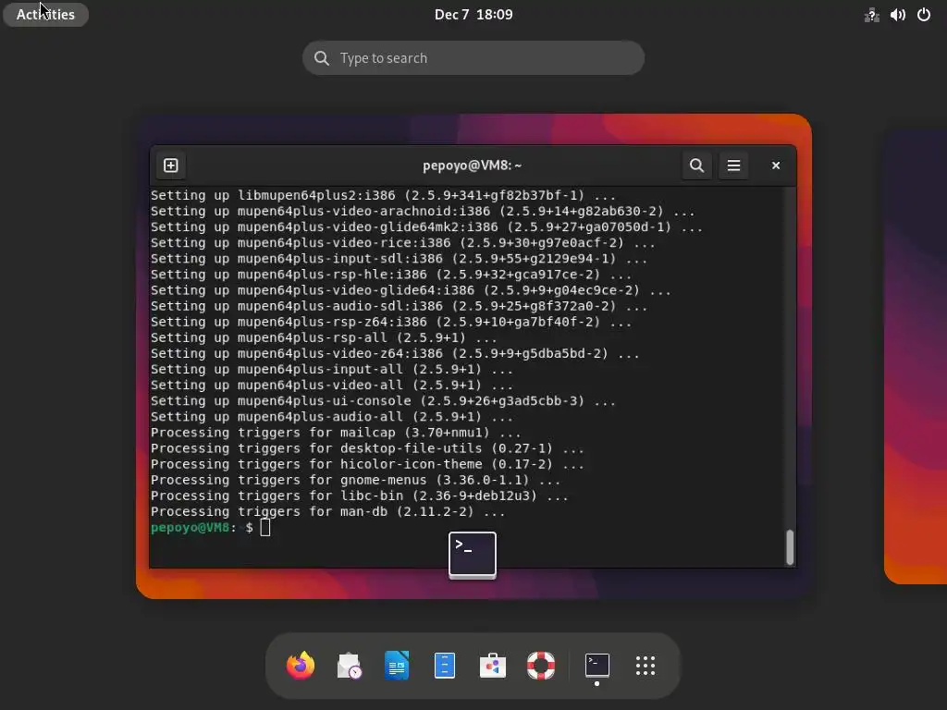Launch the Evolution mail app in dock
Image resolution: width=947 pixels, height=710 pixels.
[x=349, y=666]
